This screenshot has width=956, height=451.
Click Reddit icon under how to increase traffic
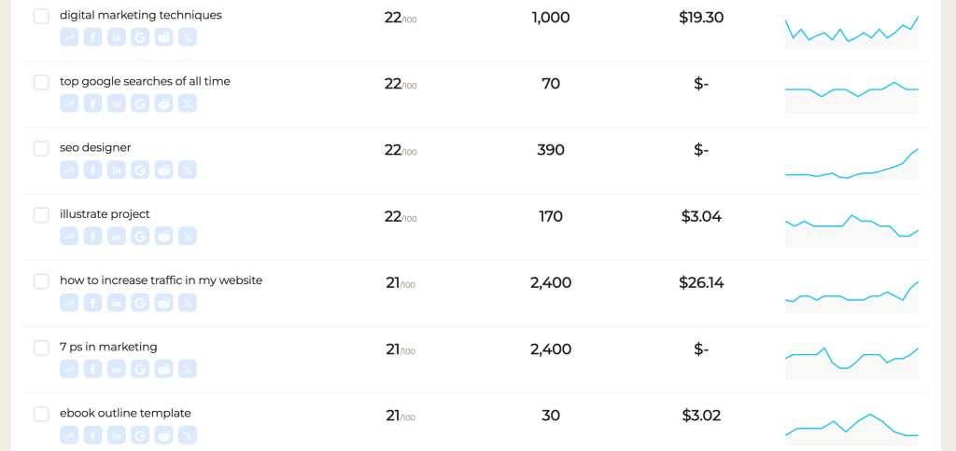pyautogui.click(x=163, y=303)
